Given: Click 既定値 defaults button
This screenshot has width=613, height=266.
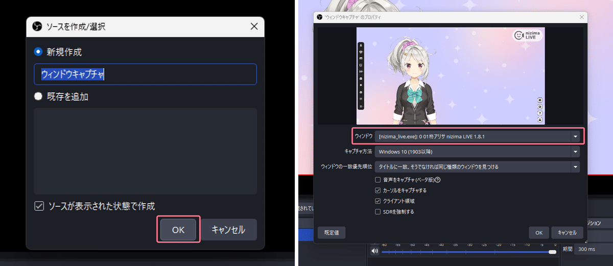Looking at the screenshot, I should [x=332, y=233].
